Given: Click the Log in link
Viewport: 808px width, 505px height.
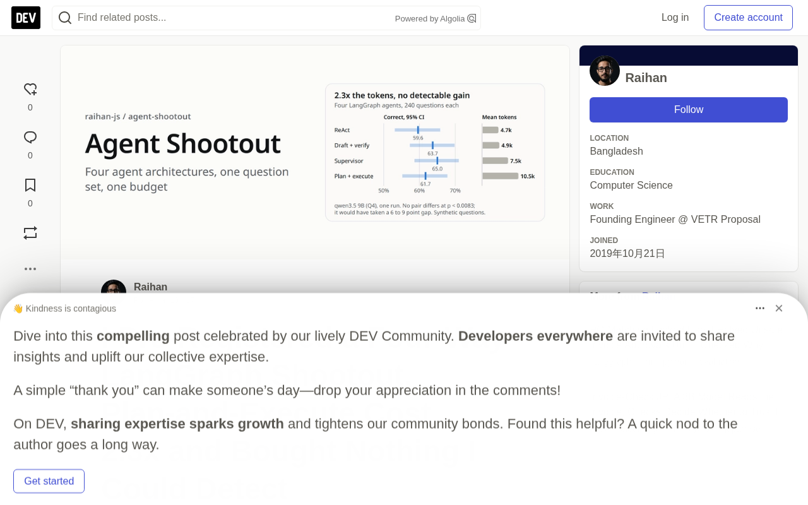Looking at the screenshot, I should (x=675, y=18).
